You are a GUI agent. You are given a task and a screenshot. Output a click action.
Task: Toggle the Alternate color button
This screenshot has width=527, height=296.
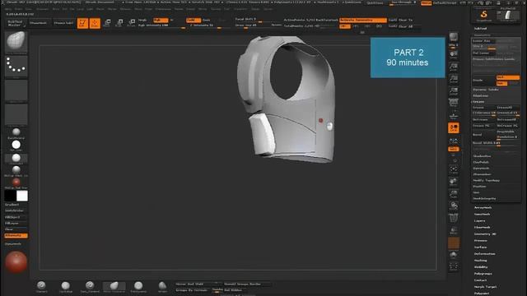pyautogui.click(x=16, y=236)
